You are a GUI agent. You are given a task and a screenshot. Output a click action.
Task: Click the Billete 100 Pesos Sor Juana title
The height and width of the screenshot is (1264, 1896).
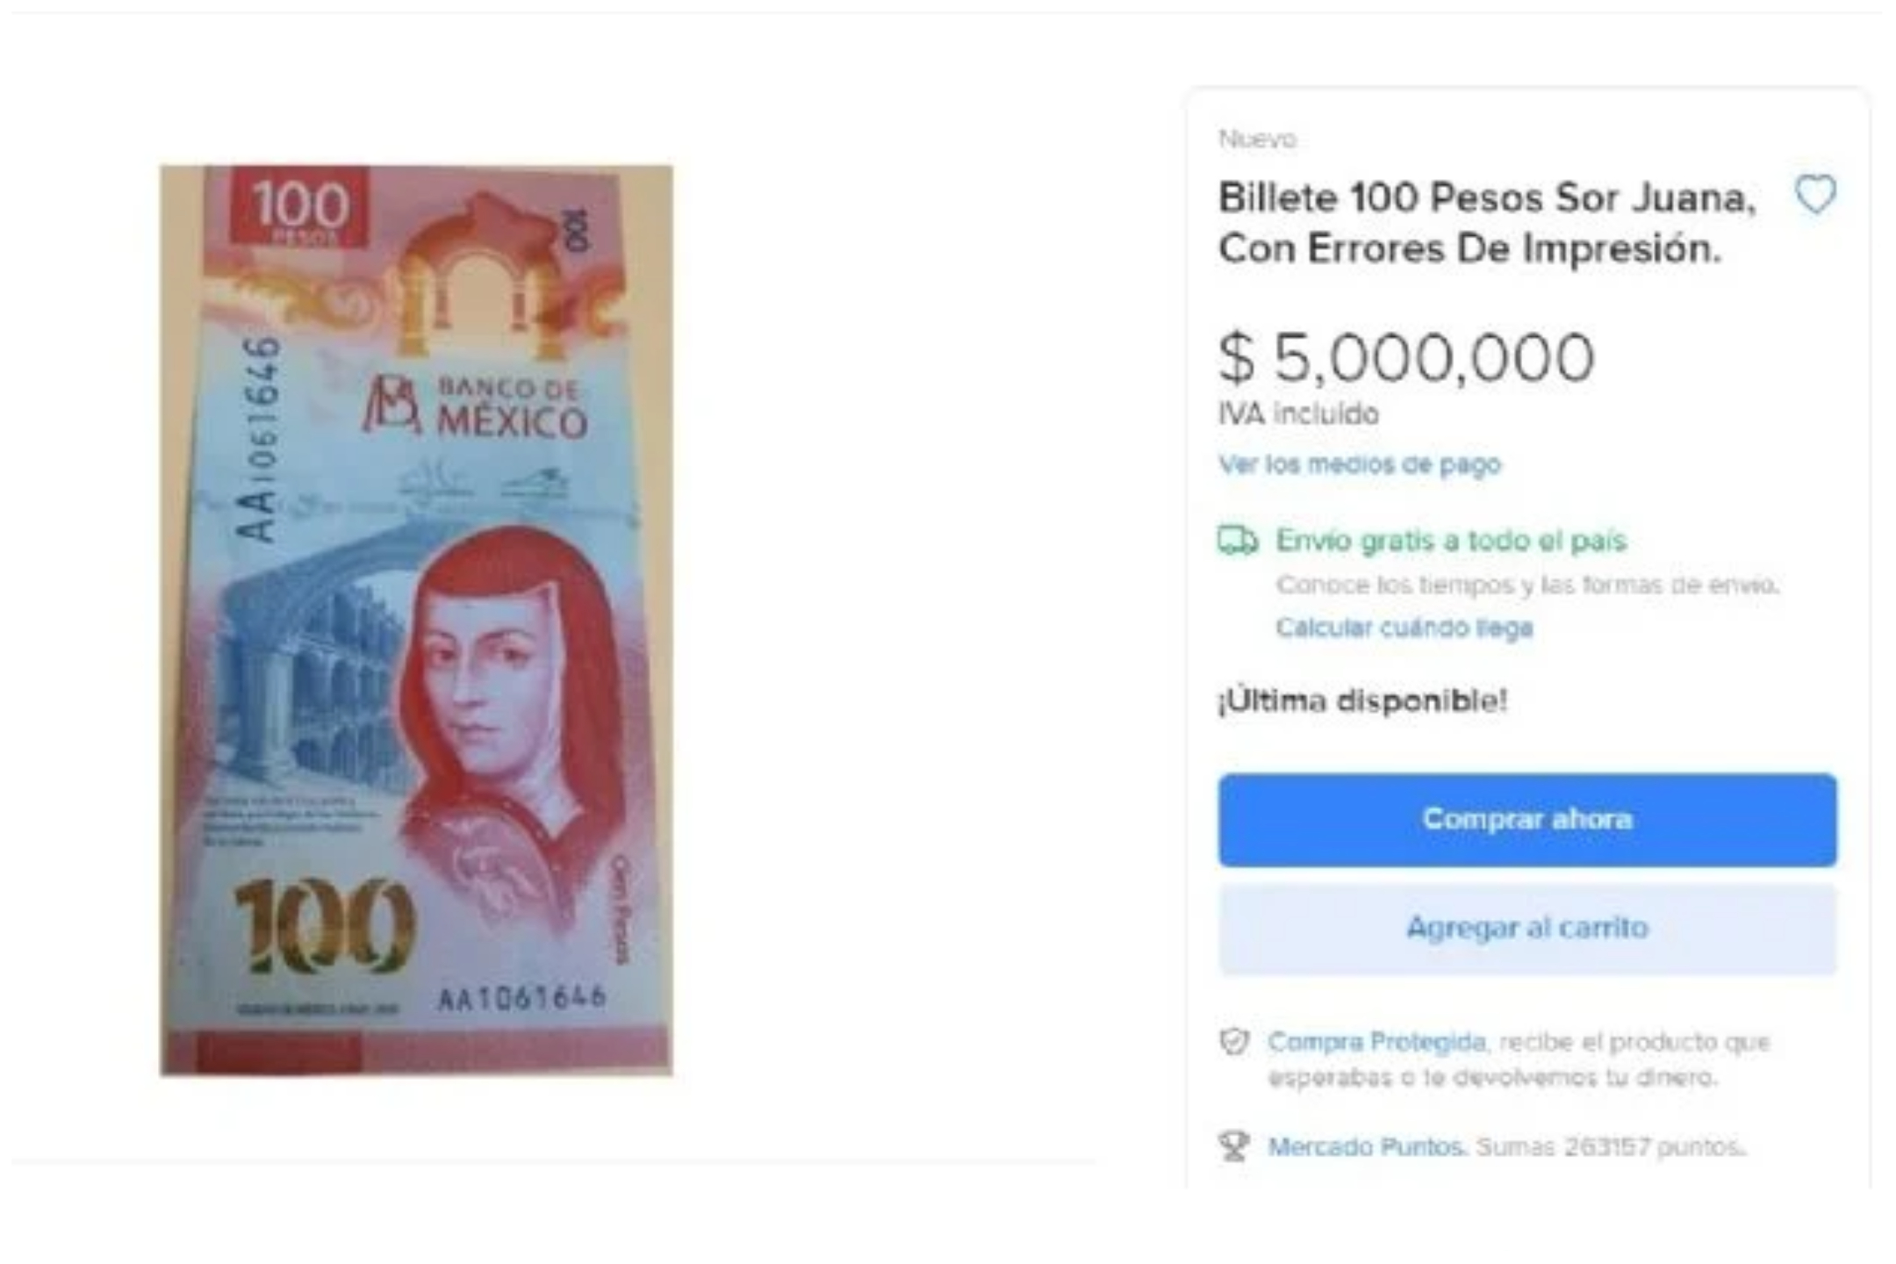(x=1487, y=223)
